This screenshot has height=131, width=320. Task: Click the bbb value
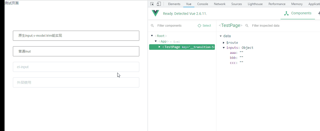pos(241,58)
